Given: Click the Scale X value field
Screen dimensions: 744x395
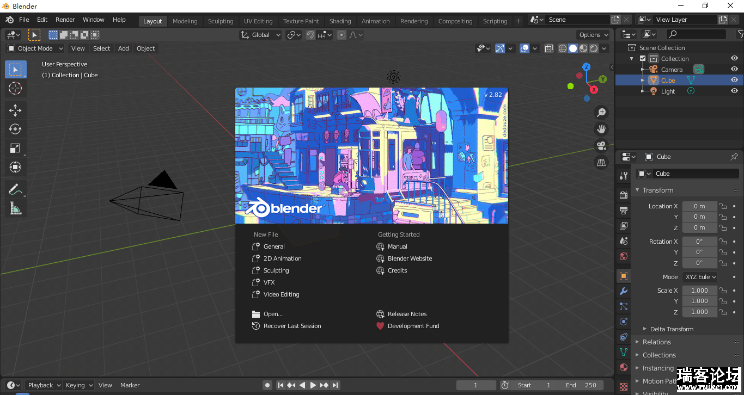Looking at the screenshot, I should point(700,291).
